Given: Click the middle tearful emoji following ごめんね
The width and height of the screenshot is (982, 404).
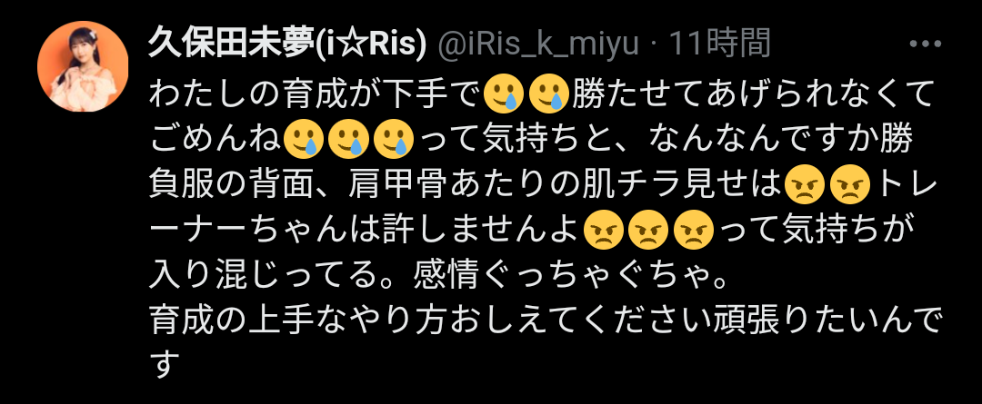Looking at the screenshot, I should pyautogui.click(x=349, y=139).
